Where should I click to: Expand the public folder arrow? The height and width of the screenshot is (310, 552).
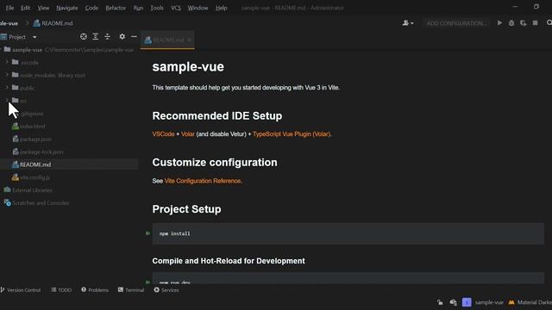[6, 87]
